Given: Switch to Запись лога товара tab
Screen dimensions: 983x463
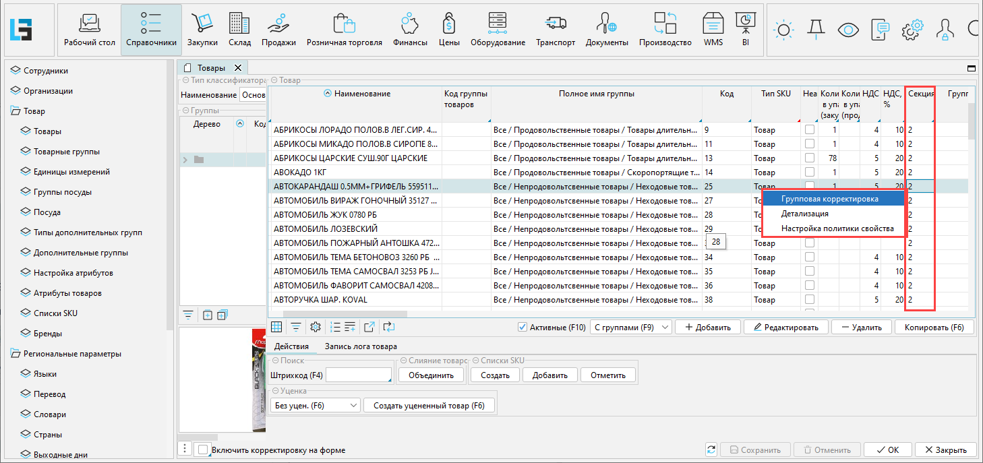Looking at the screenshot, I should (x=361, y=346).
